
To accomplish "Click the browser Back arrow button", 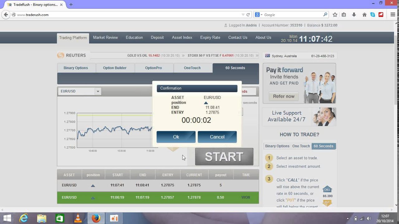I will pos(6,15).
